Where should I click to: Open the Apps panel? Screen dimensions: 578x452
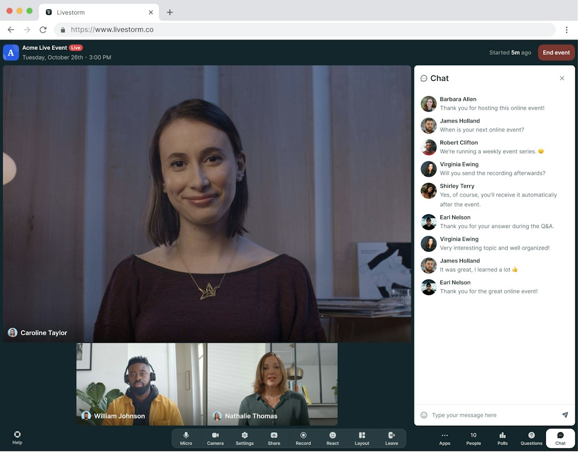(445, 439)
